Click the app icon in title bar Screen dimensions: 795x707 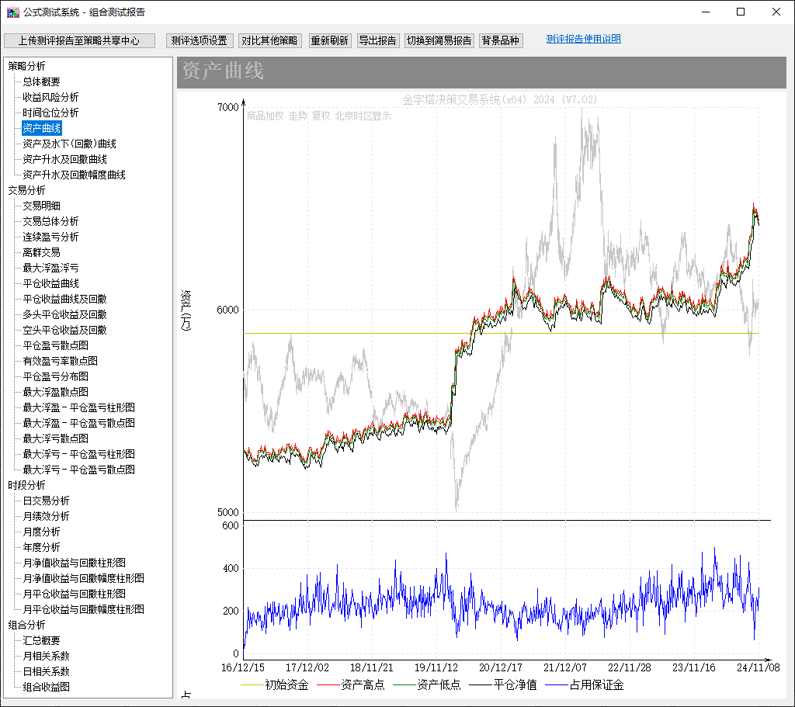(13, 12)
